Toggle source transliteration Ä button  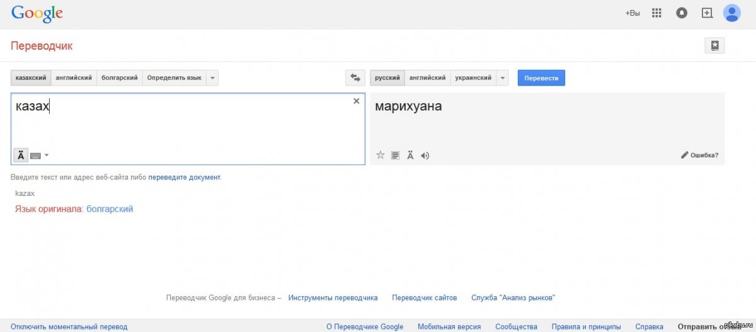click(21, 155)
